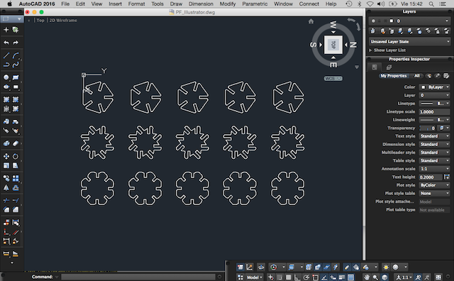Select the Circle tool
454x281 pixels.
pos(6,77)
